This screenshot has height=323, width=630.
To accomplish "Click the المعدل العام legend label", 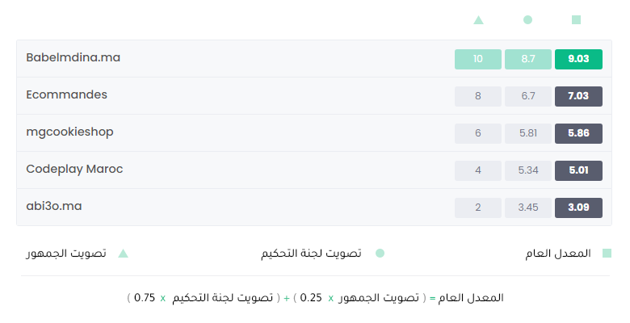I will [558, 254].
